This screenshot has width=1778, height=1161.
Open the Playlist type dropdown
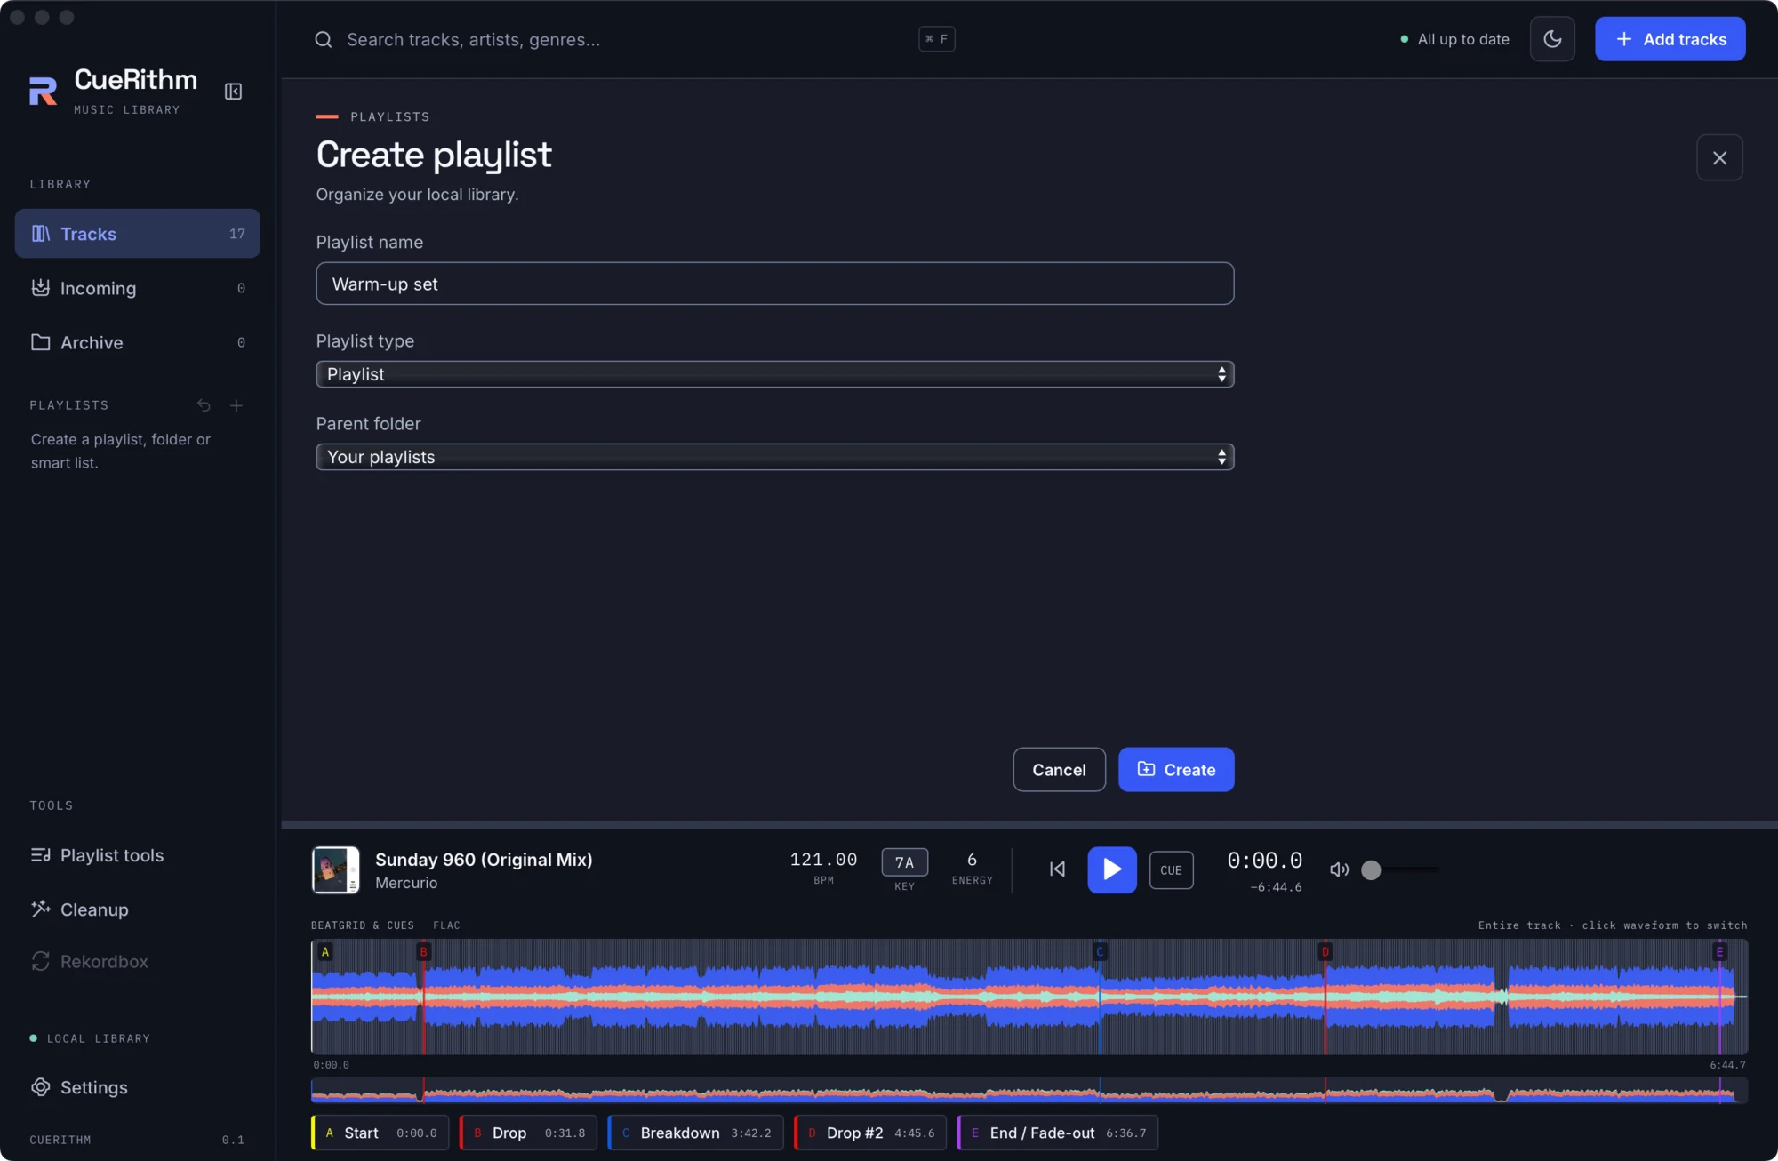click(775, 374)
